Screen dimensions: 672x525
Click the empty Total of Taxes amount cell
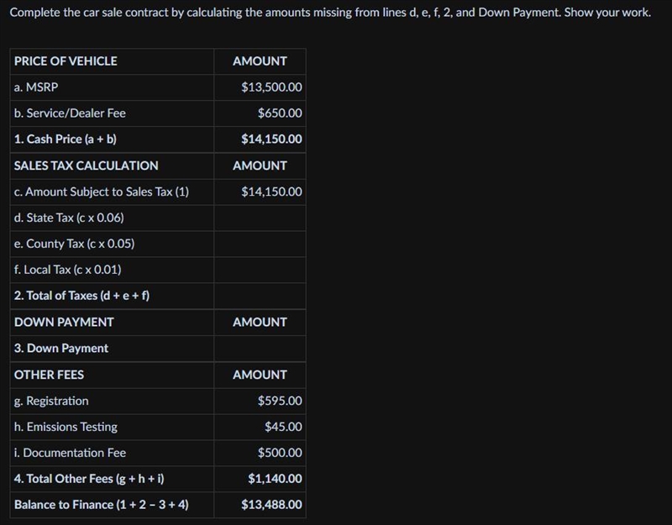pyautogui.click(x=260, y=296)
